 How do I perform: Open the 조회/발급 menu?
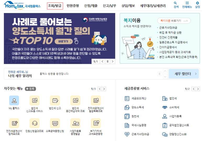click(55, 6)
